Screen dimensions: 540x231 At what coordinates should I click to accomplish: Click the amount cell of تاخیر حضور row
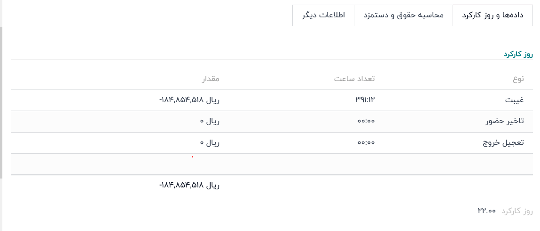[210, 121]
